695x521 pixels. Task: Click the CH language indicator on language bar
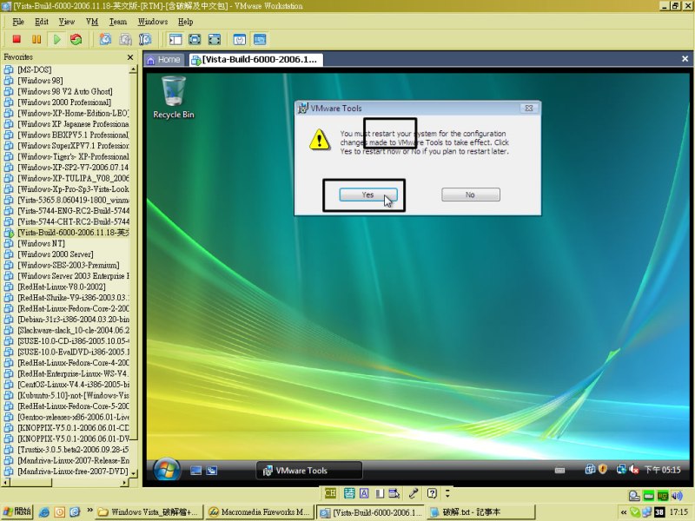pyautogui.click(x=330, y=493)
